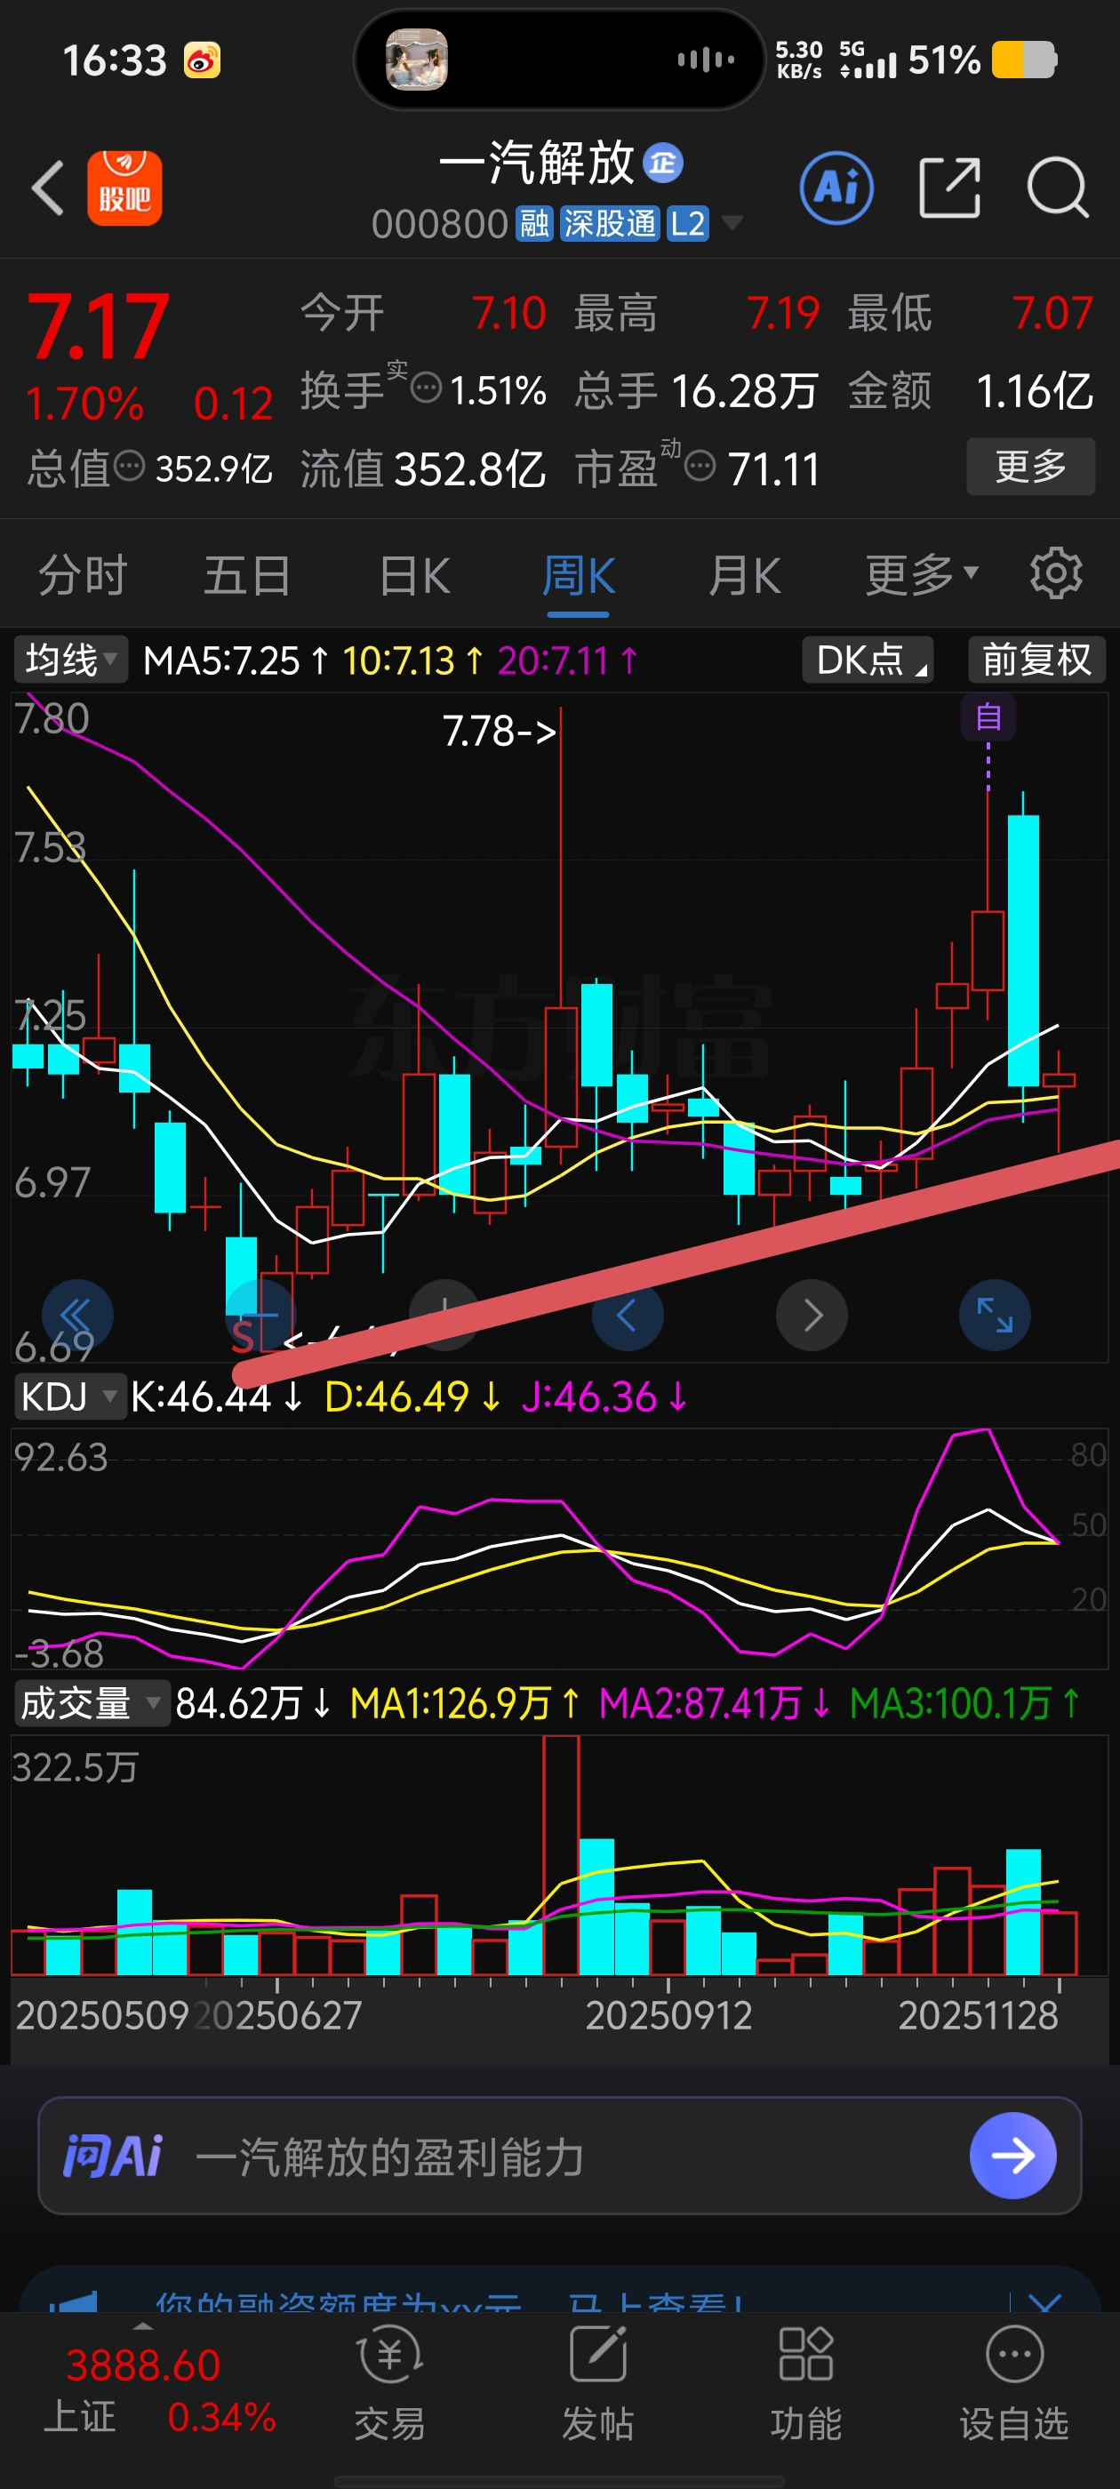Open the KDJ indicator dropdown

coord(69,1397)
